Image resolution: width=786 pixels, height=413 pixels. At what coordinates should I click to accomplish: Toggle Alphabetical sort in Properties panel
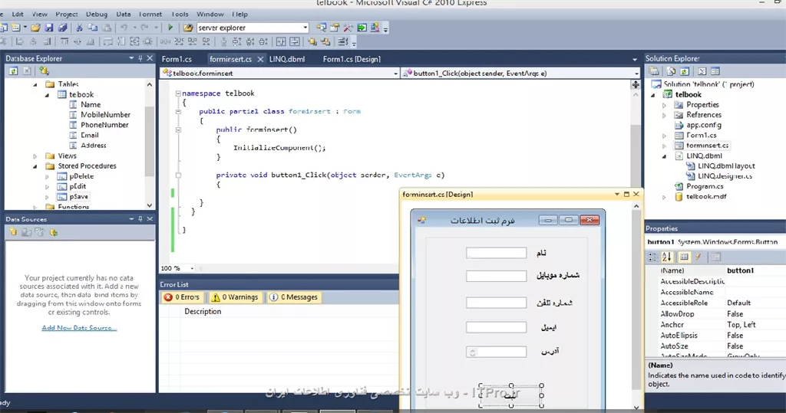[x=666, y=257]
